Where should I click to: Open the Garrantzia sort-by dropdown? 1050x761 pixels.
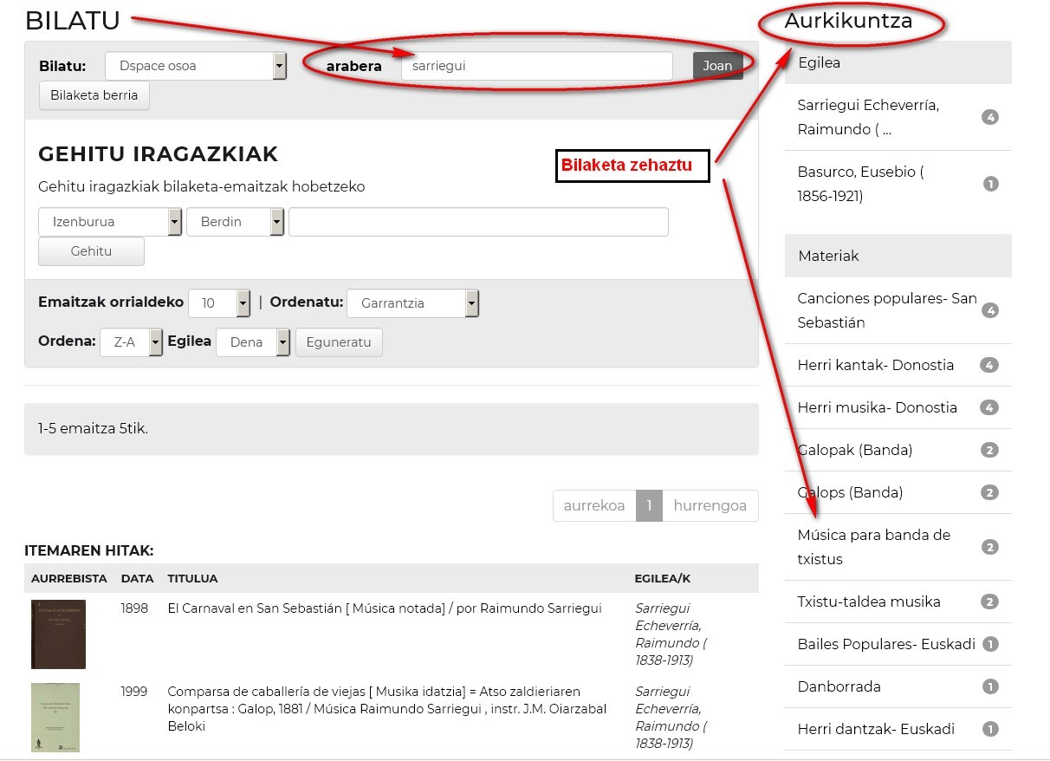click(412, 303)
